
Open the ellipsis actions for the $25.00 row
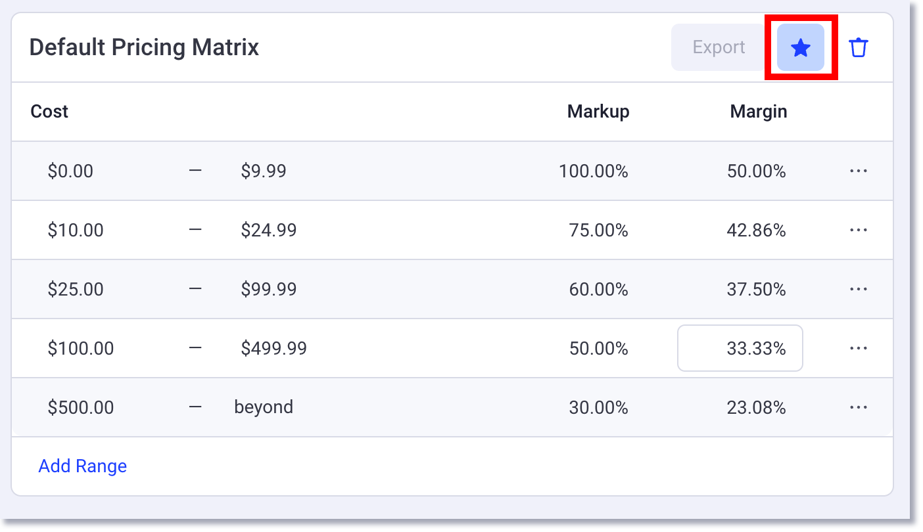click(859, 289)
